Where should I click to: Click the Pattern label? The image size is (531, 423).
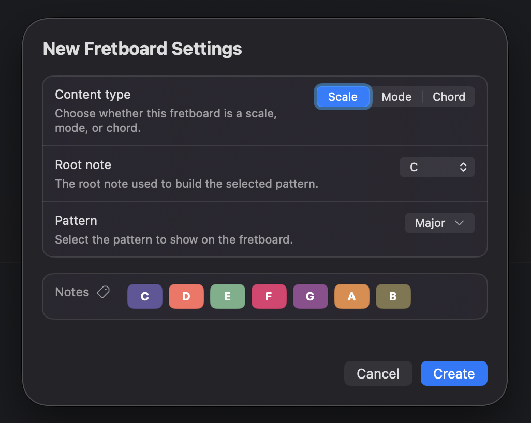76,221
